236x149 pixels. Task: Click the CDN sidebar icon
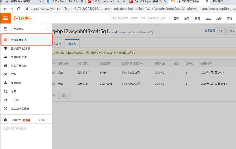[x=6, y=74]
